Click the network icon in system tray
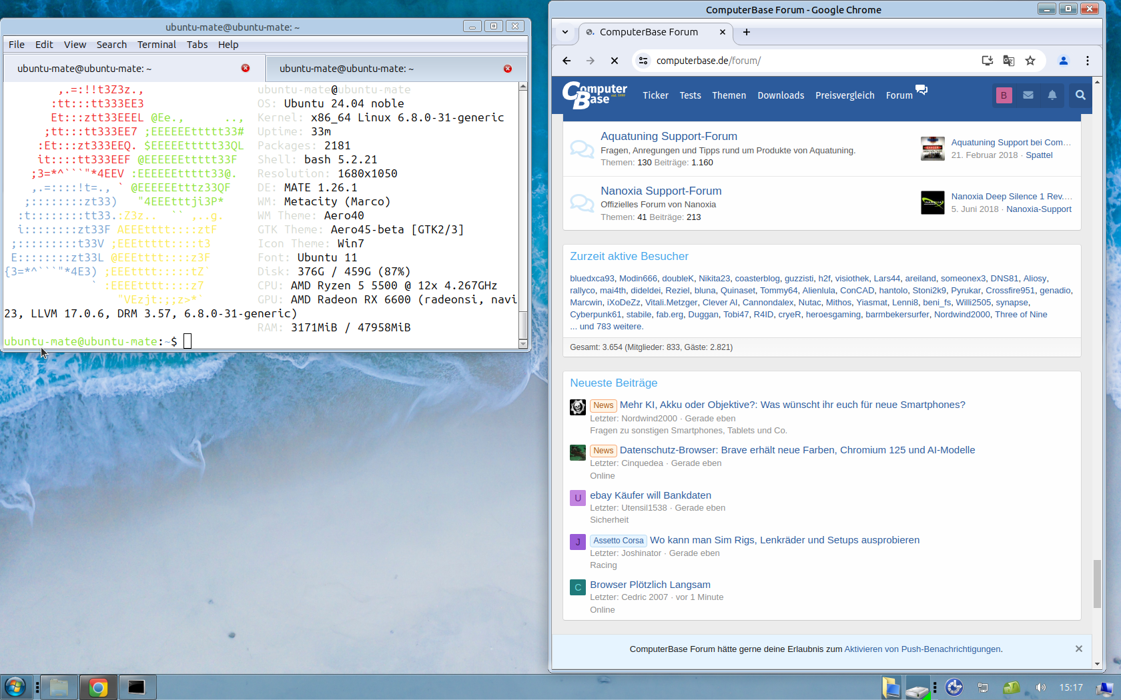Image resolution: width=1121 pixels, height=700 pixels. click(983, 687)
